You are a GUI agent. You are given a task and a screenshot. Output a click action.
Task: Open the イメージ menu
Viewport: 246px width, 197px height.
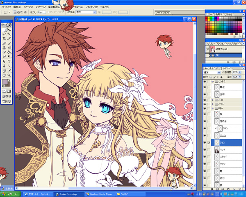[28, 7]
